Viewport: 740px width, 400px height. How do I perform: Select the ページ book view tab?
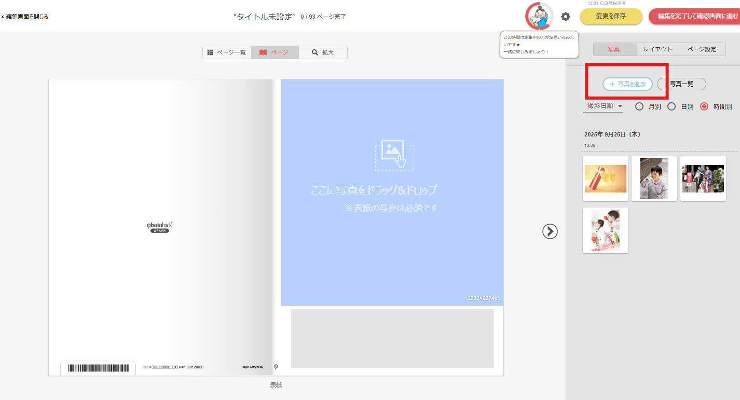click(275, 52)
